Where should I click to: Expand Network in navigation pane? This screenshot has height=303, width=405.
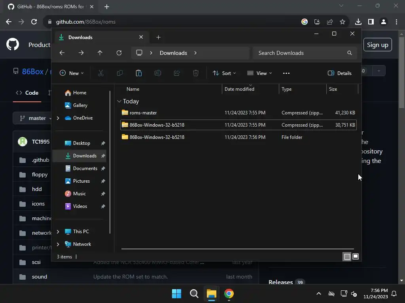coord(58,244)
